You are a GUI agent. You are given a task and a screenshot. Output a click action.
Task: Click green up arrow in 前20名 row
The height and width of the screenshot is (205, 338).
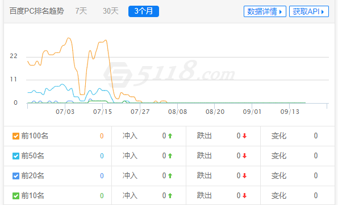click(x=170, y=175)
